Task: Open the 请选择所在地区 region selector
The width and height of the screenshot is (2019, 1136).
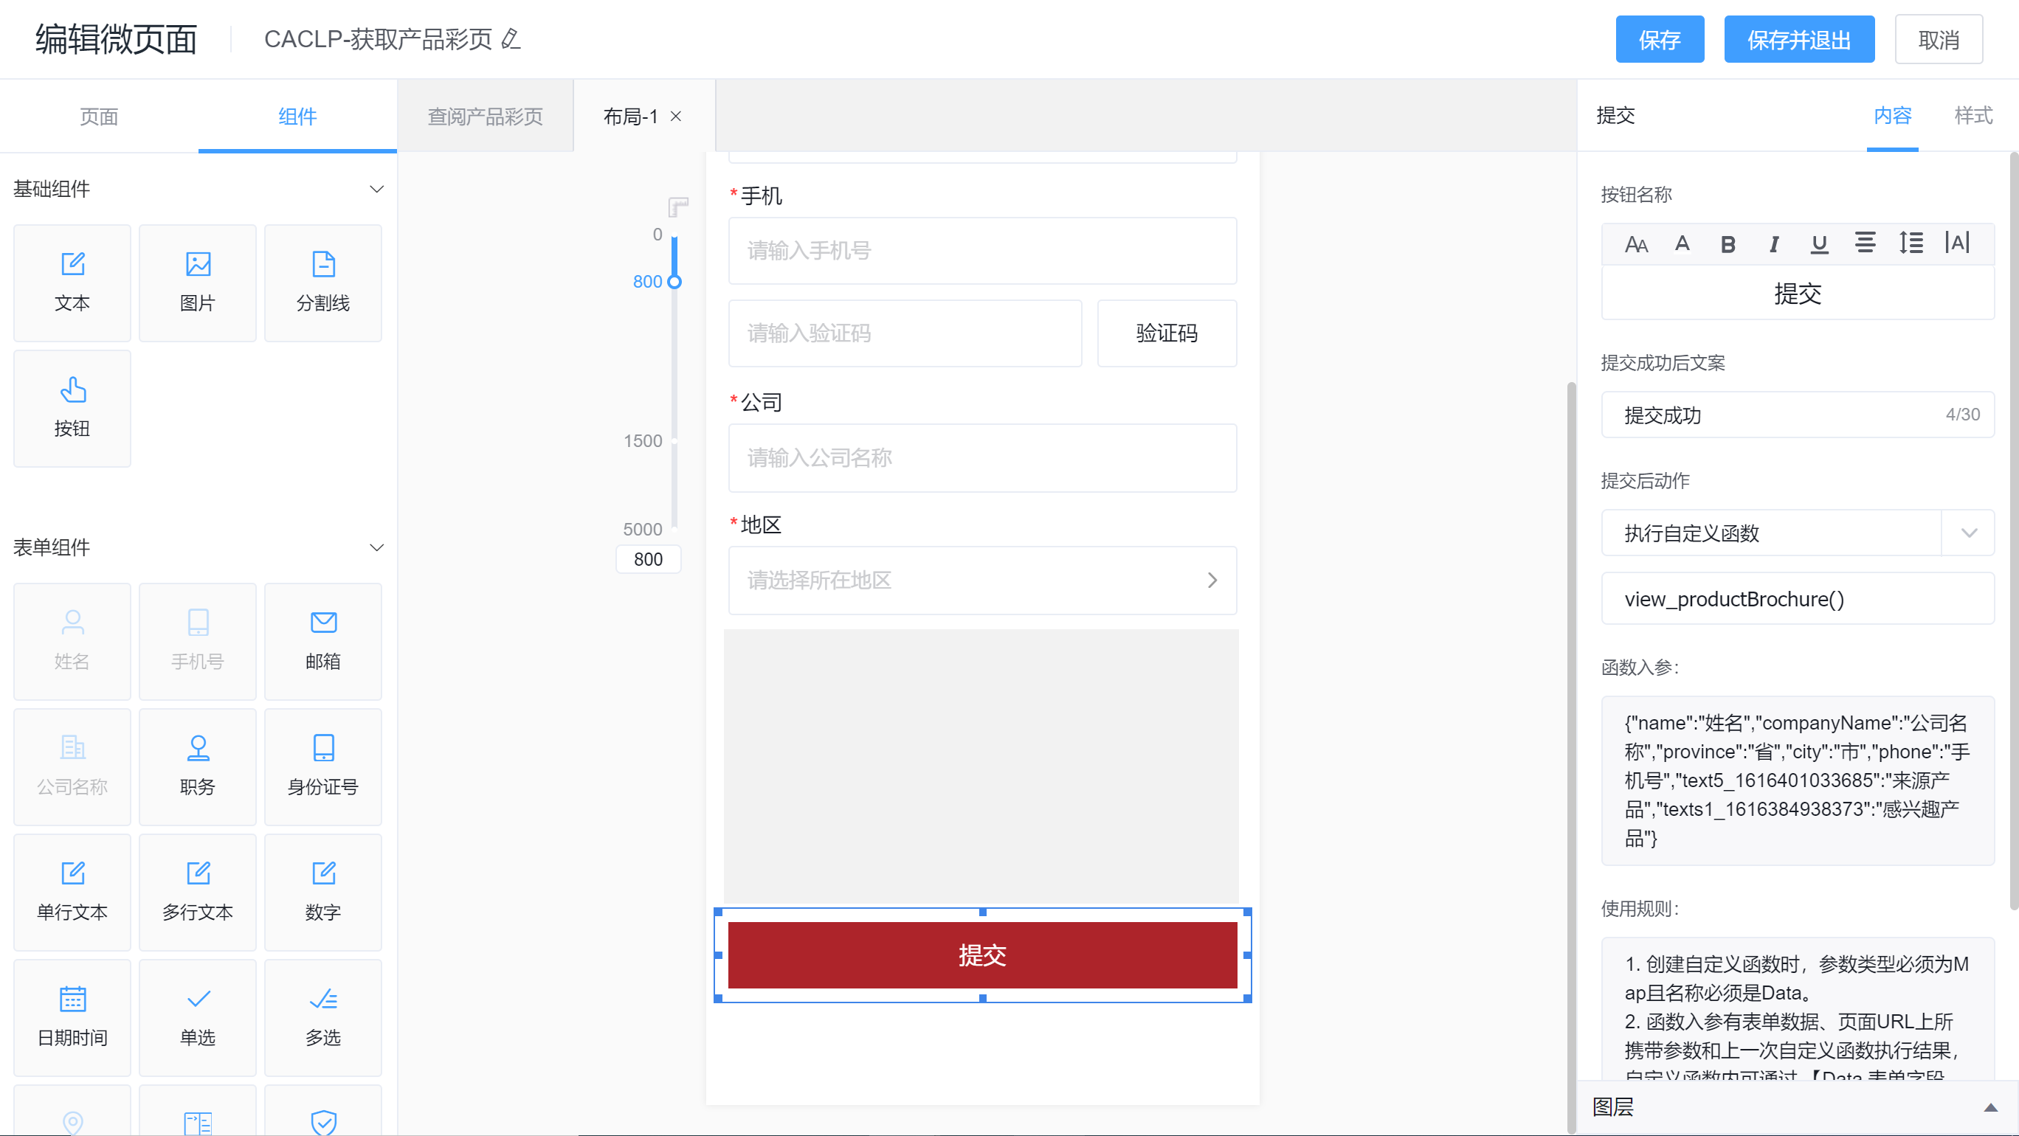Action: tap(982, 580)
